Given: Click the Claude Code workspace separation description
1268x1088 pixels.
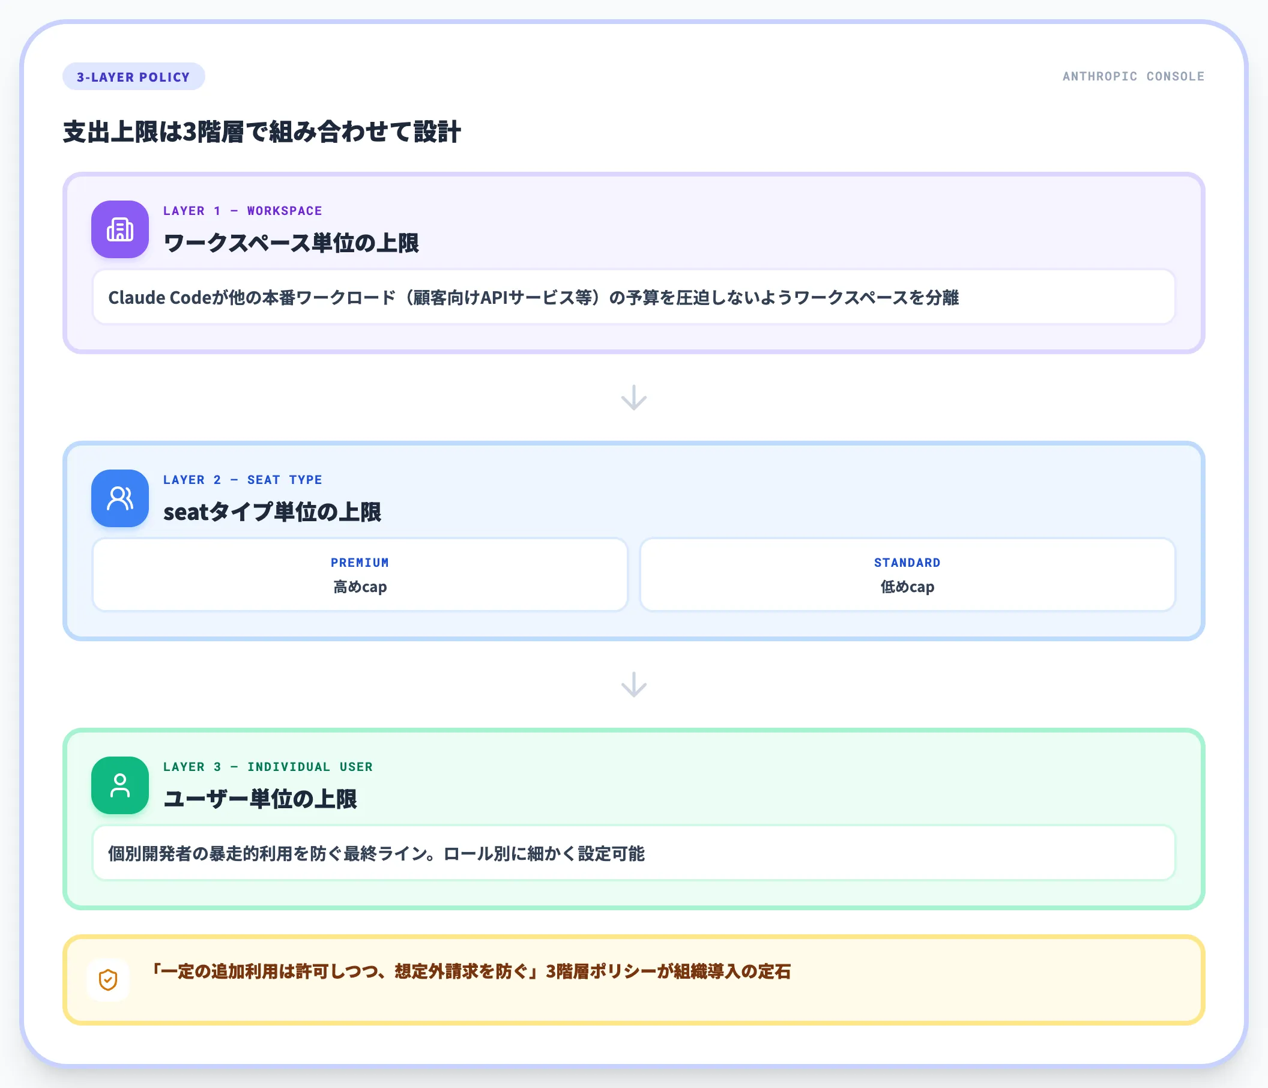Looking at the screenshot, I should pos(633,297).
